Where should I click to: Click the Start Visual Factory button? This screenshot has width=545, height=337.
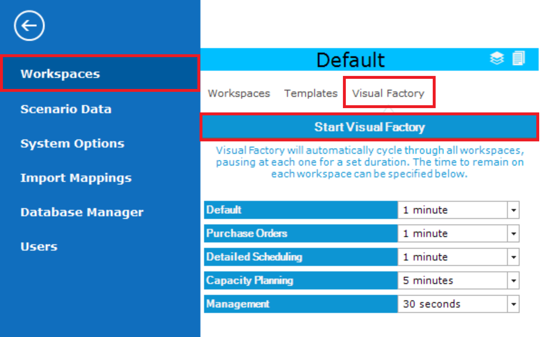coord(369,127)
